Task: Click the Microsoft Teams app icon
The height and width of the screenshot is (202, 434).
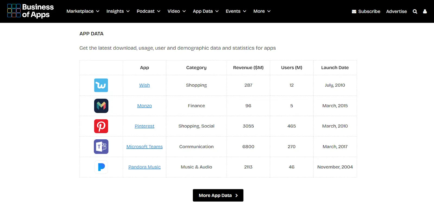Action: tap(101, 147)
